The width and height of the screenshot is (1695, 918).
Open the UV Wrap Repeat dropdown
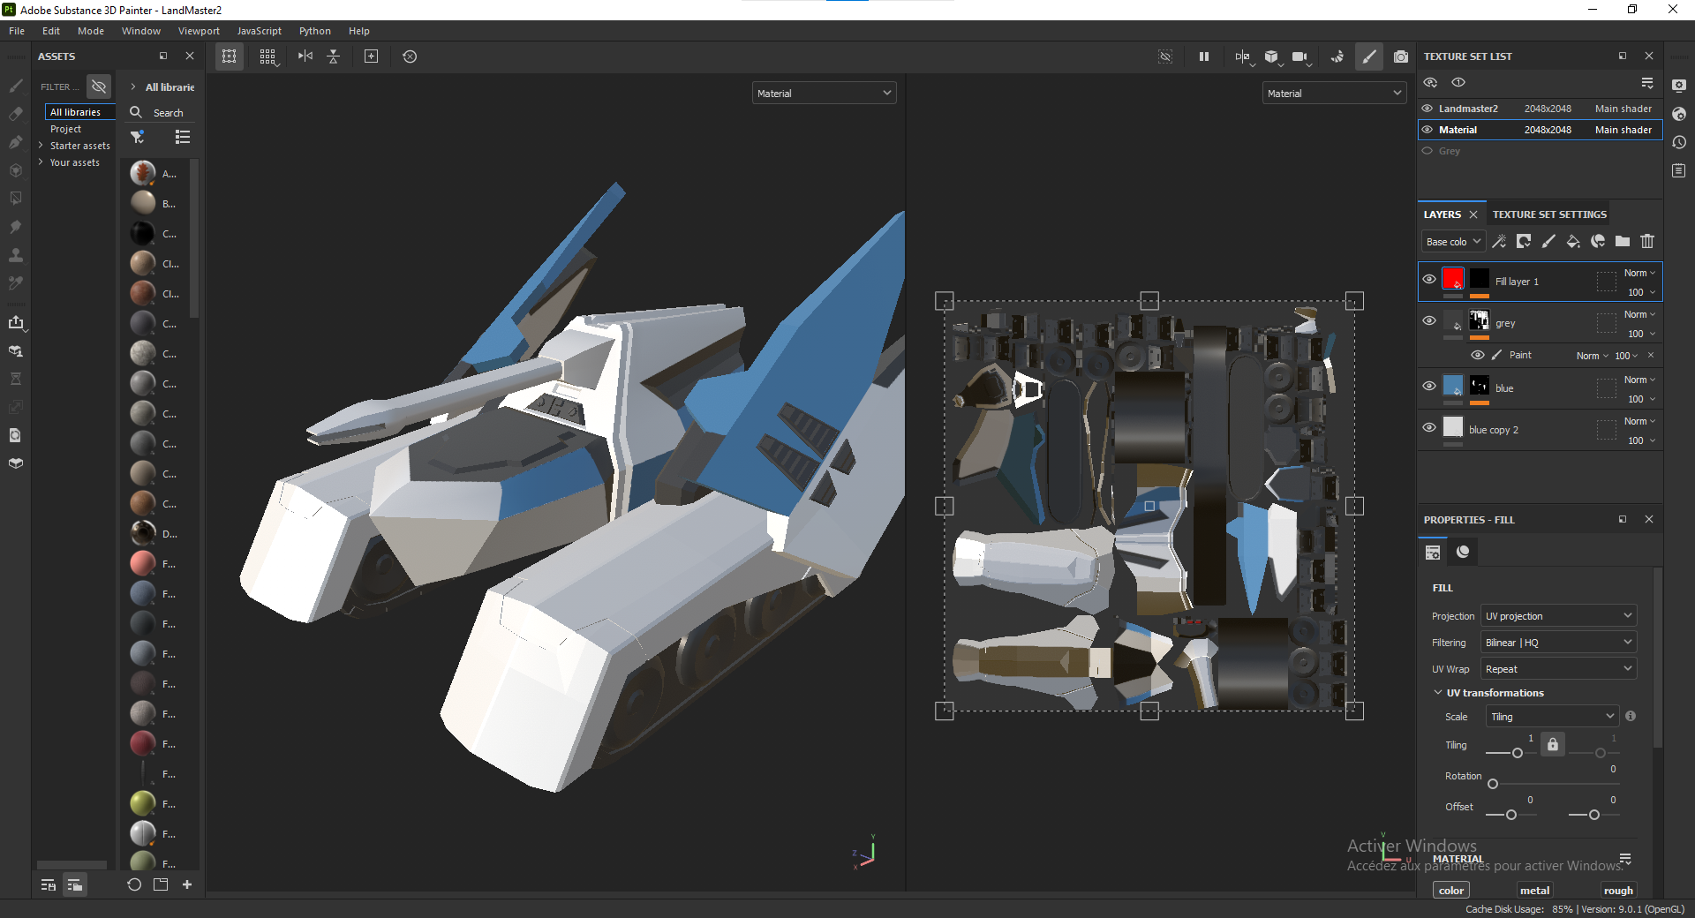click(1558, 669)
